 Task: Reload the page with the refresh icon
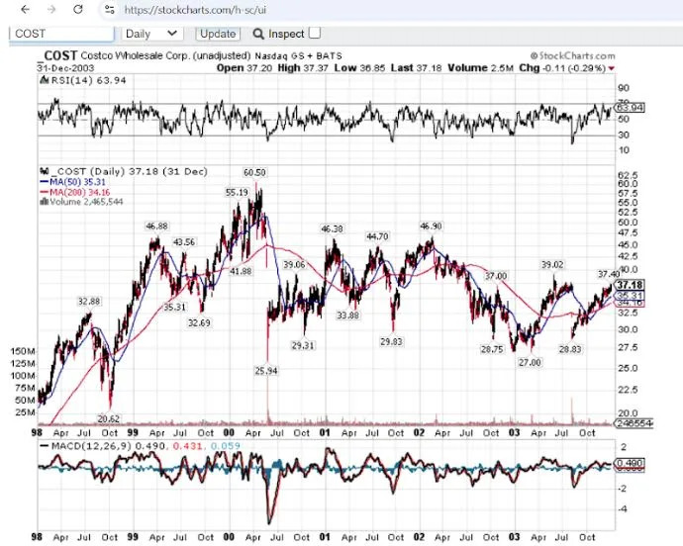click(x=78, y=9)
